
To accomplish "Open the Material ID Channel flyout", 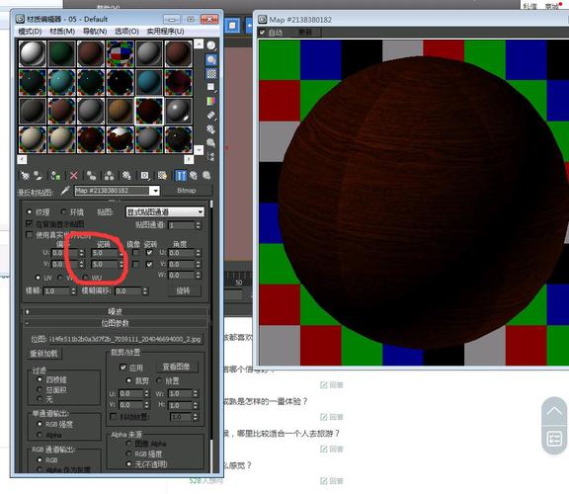I will [x=145, y=176].
